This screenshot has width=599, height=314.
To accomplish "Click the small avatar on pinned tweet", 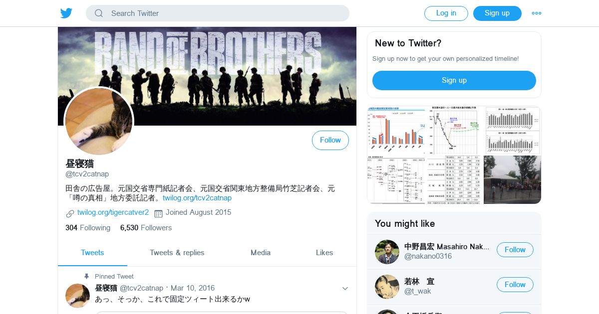I will (77, 296).
